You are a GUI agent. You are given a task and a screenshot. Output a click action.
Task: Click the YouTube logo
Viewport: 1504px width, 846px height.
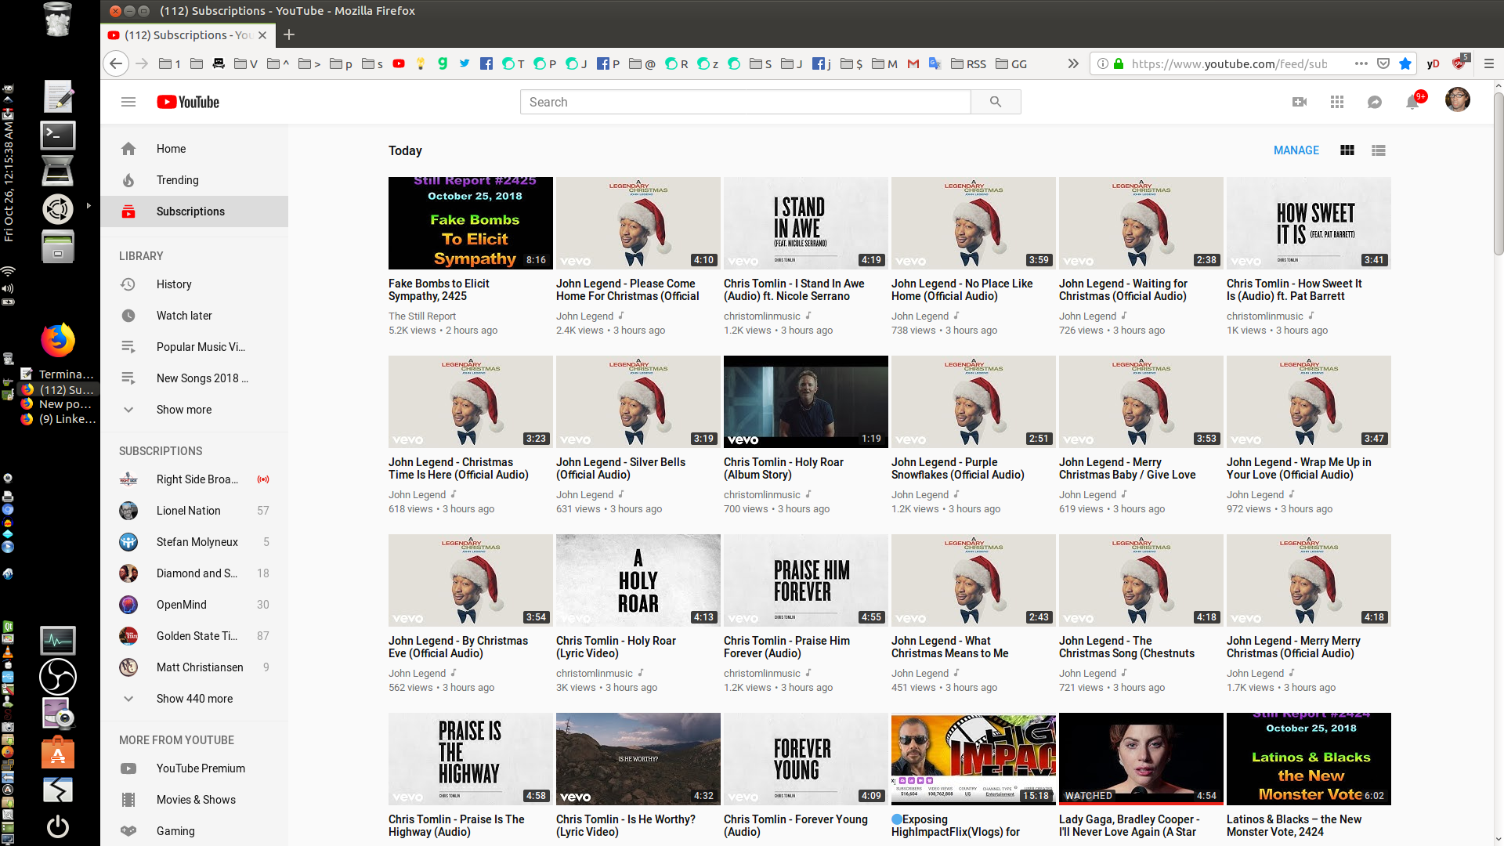(188, 102)
